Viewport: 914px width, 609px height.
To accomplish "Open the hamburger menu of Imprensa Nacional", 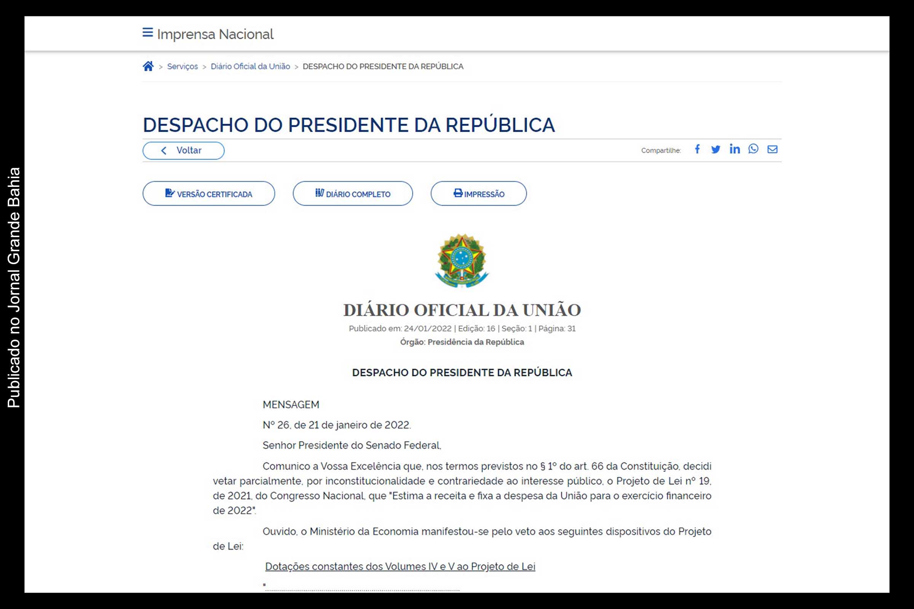I will pos(147,33).
